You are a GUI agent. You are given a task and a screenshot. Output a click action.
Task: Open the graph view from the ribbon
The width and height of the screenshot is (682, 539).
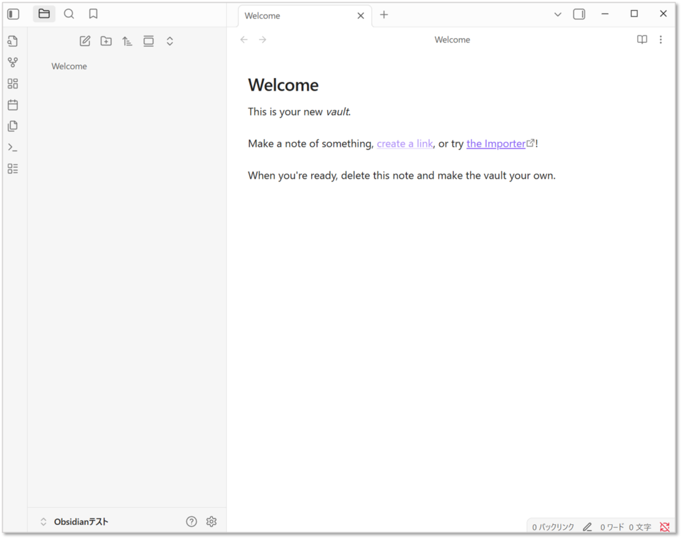13,63
